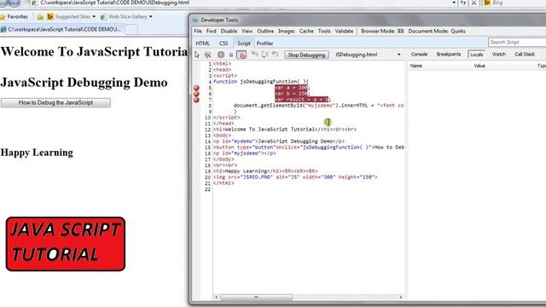This screenshot has width=546, height=307.
Task: Open the Validate menu
Action: pos(344,32)
